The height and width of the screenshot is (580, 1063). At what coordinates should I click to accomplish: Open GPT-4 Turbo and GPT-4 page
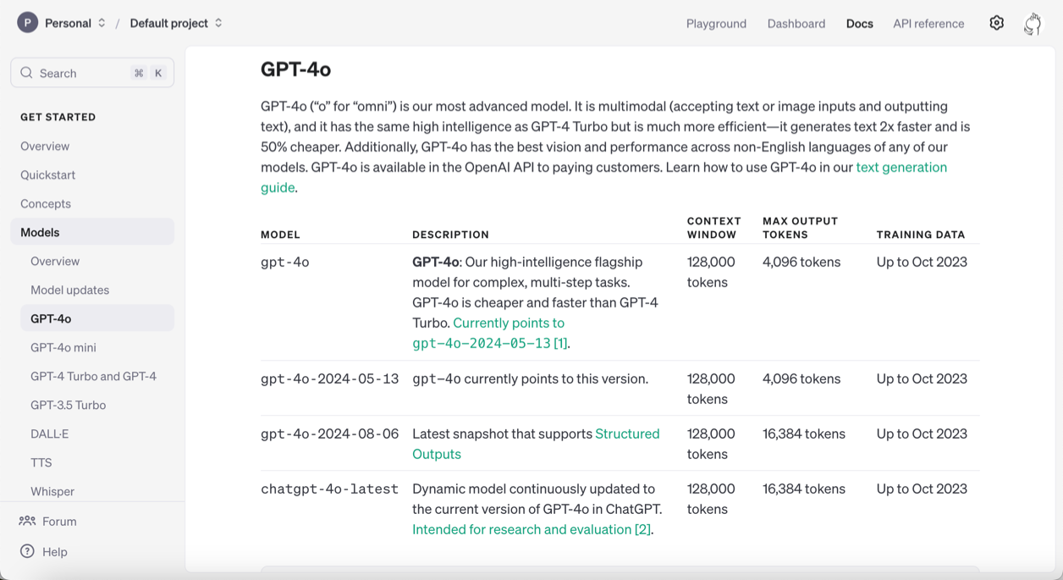click(x=93, y=376)
